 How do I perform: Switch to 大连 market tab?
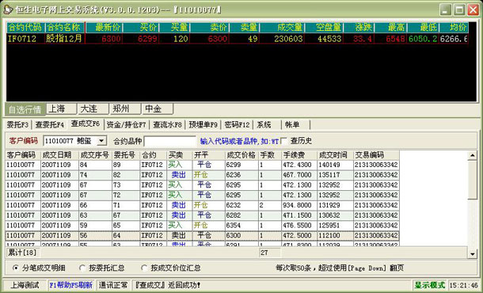point(93,108)
